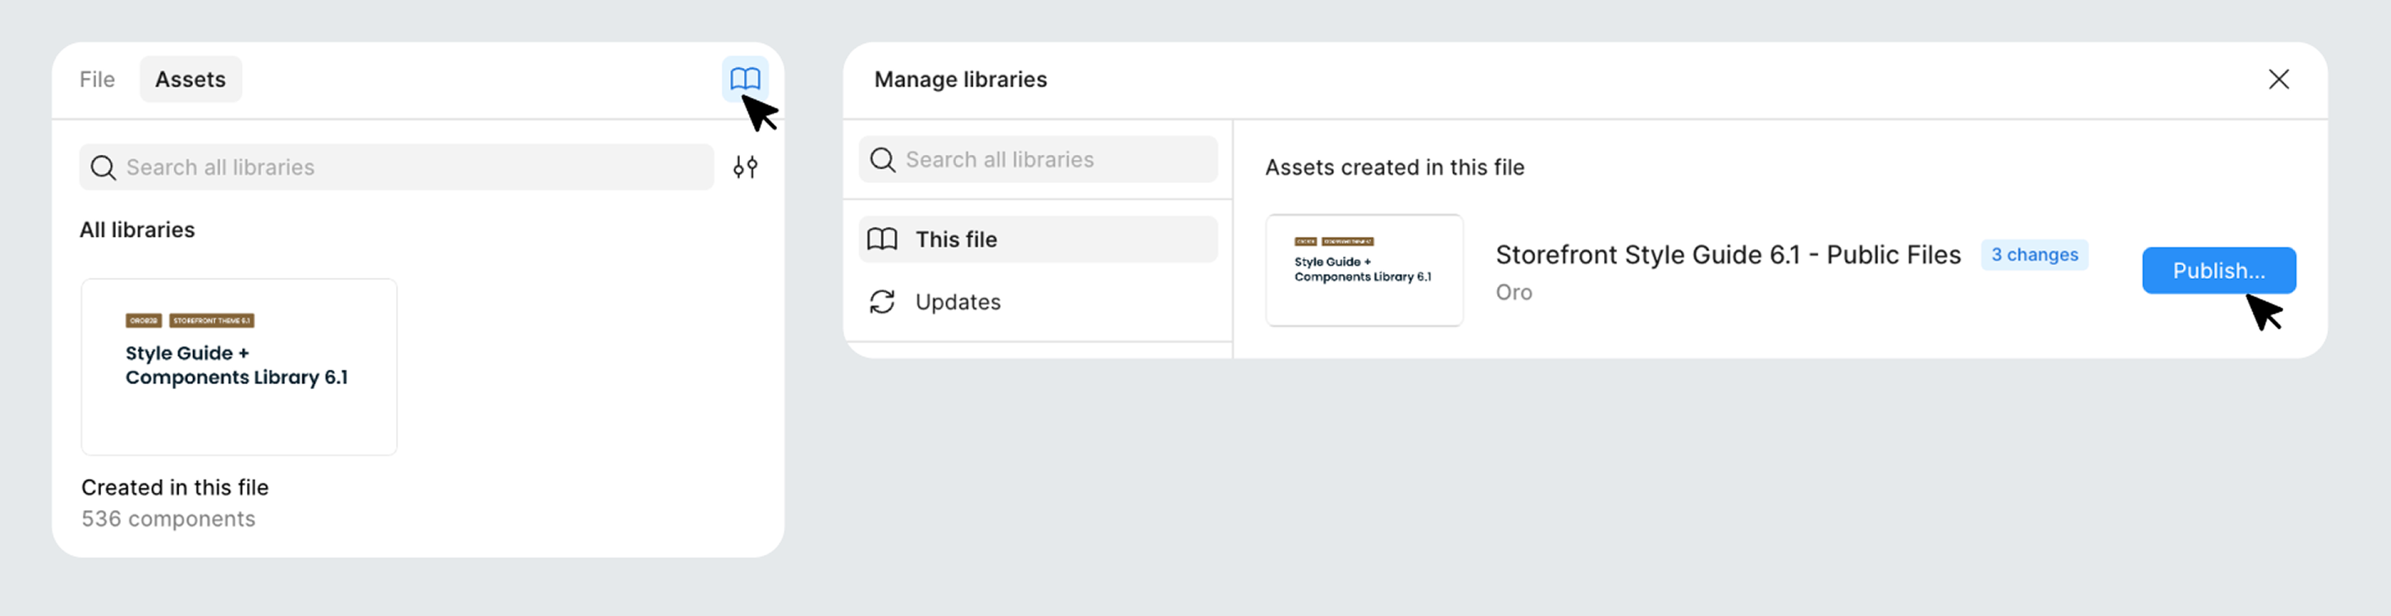Click the 536 components count text

pyautogui.click(x=168, y=518)
